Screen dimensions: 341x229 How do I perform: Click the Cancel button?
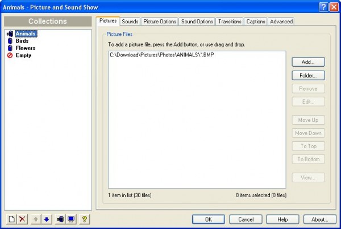pos(246,219)
